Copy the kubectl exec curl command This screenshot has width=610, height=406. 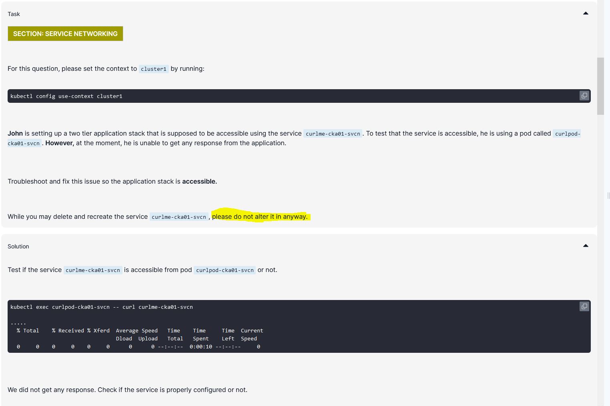pyautogui.click(x=584, y=307)
